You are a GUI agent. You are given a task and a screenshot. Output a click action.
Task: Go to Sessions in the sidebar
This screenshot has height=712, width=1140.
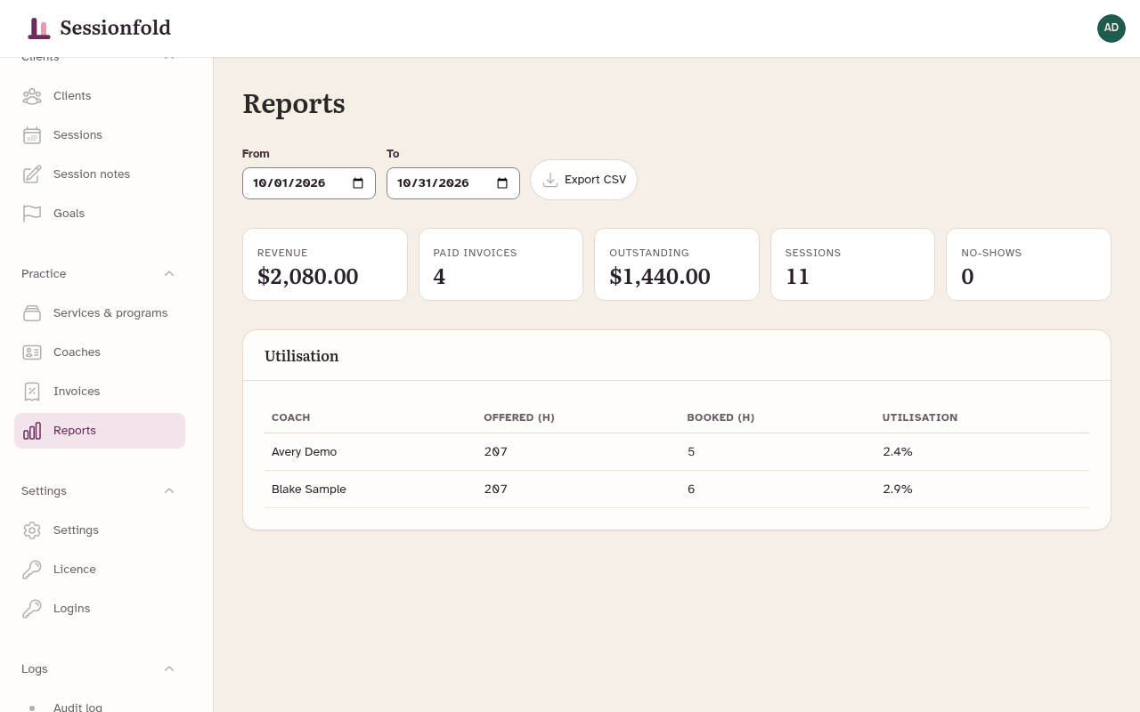point(100,135)
